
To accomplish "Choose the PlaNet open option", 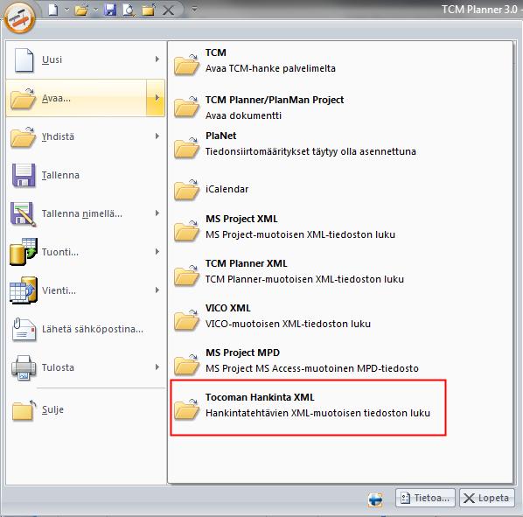I will point(340,143).
